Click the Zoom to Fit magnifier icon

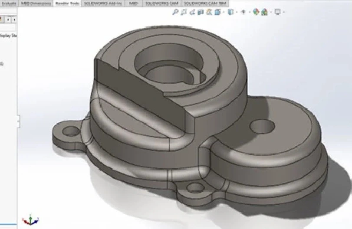coord(175,12)
